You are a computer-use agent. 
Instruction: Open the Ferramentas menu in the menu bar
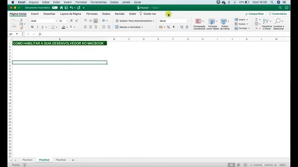tap(98, 2)
